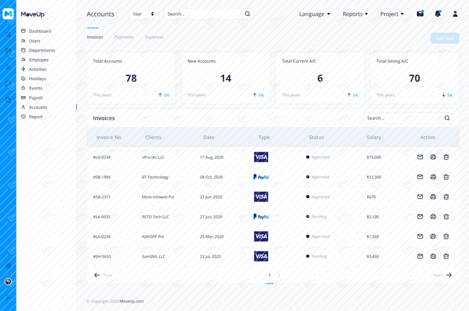469x311 pixels.
Task: Open settings gear in blue rail
Action: [x=8, y=265]
